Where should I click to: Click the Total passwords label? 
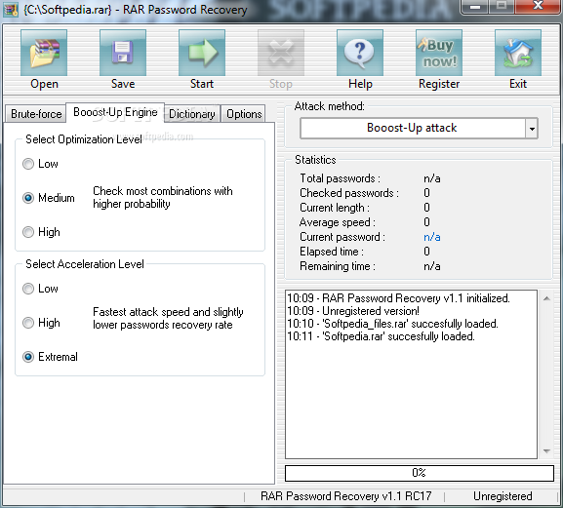coord(340,178)
